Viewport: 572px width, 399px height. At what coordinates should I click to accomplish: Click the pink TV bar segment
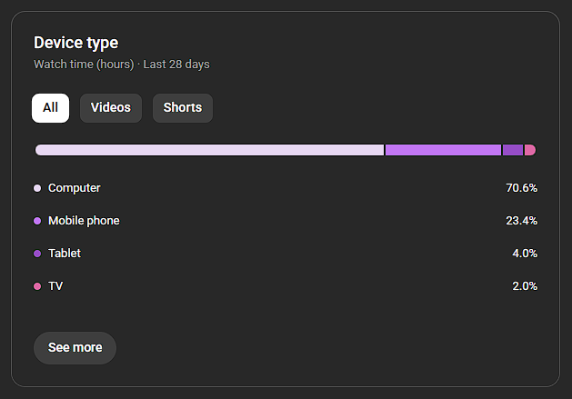[530, 150]
